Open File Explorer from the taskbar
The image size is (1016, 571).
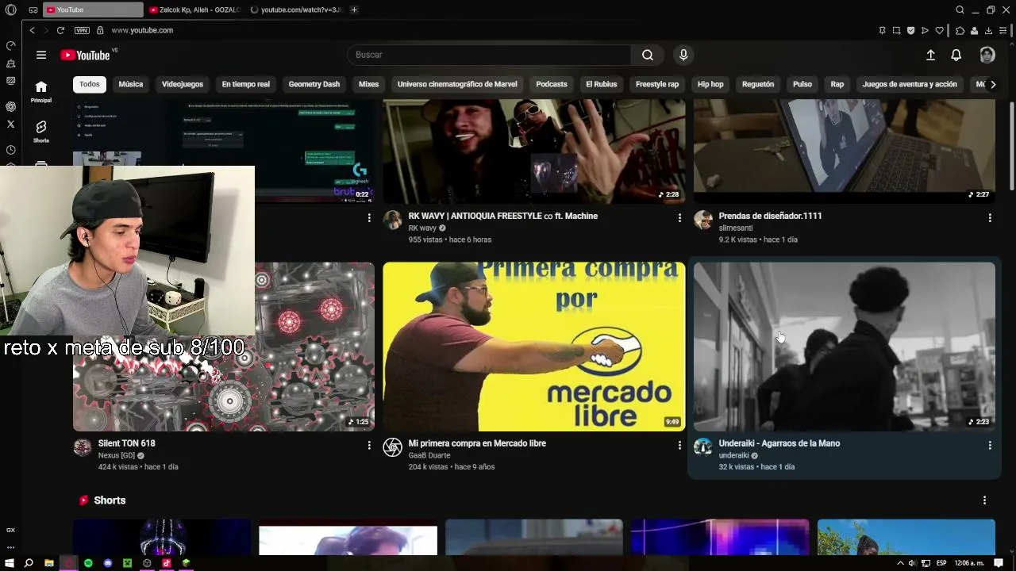pyautogui.click(x=48, y=563)
